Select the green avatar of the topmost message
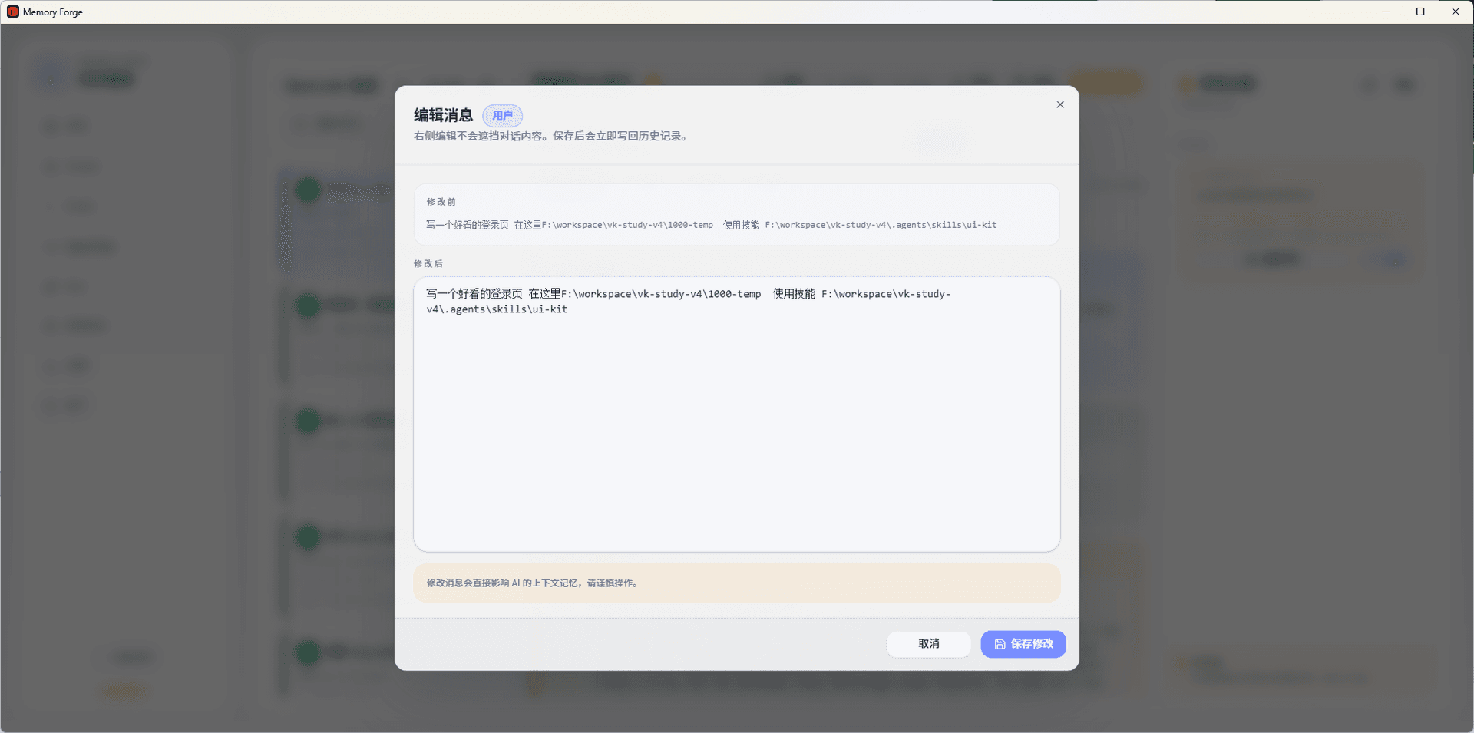The width and height of the screenshot is (1474, 733). click(x=307, y=190)
